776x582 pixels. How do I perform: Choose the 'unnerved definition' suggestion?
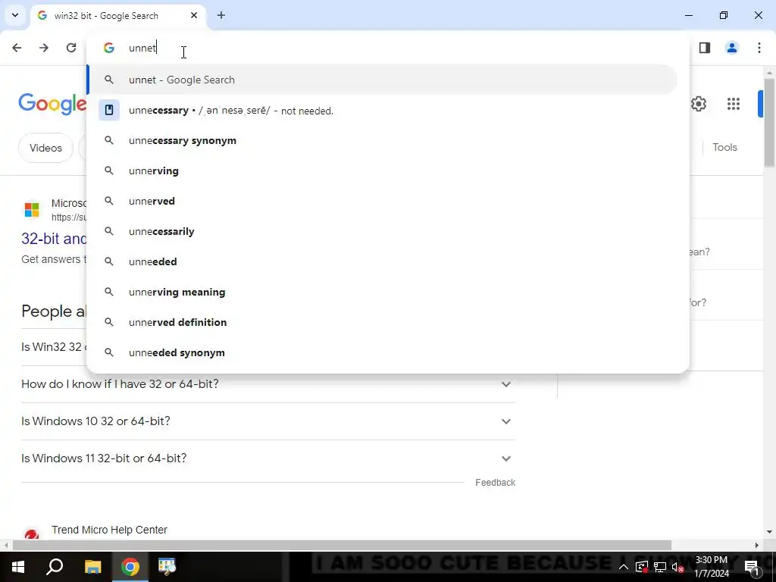pyautogui.click(x=383, y=322)
